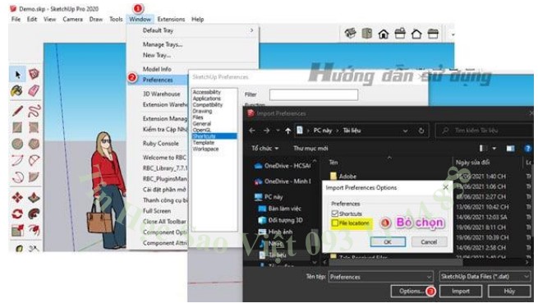Switch to Front view icon
538x308 pixels.
[x=384, y=34]
